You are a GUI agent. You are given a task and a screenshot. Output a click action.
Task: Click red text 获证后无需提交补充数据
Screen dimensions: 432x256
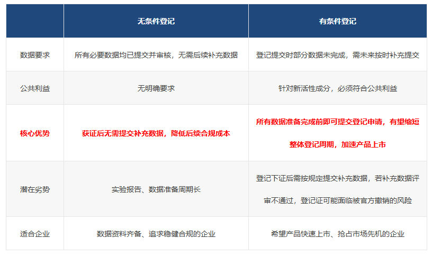click(x=124, y=133)
